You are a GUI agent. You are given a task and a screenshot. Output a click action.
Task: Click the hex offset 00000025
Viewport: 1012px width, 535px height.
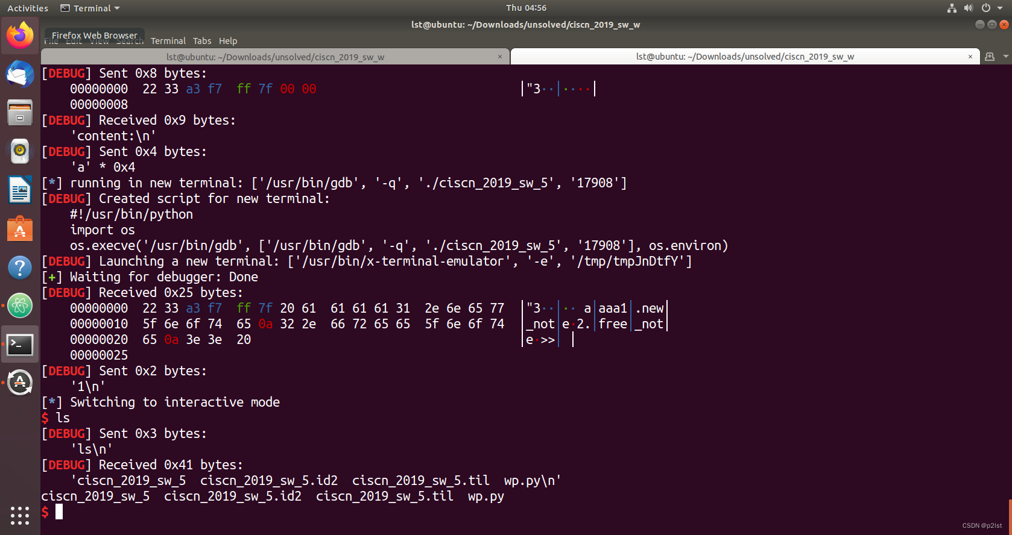(x=99, y=355)
